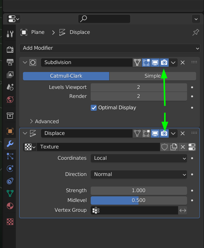Toggle Displace viewport display visibility
The image size is (204, 248).
(155, 133)
